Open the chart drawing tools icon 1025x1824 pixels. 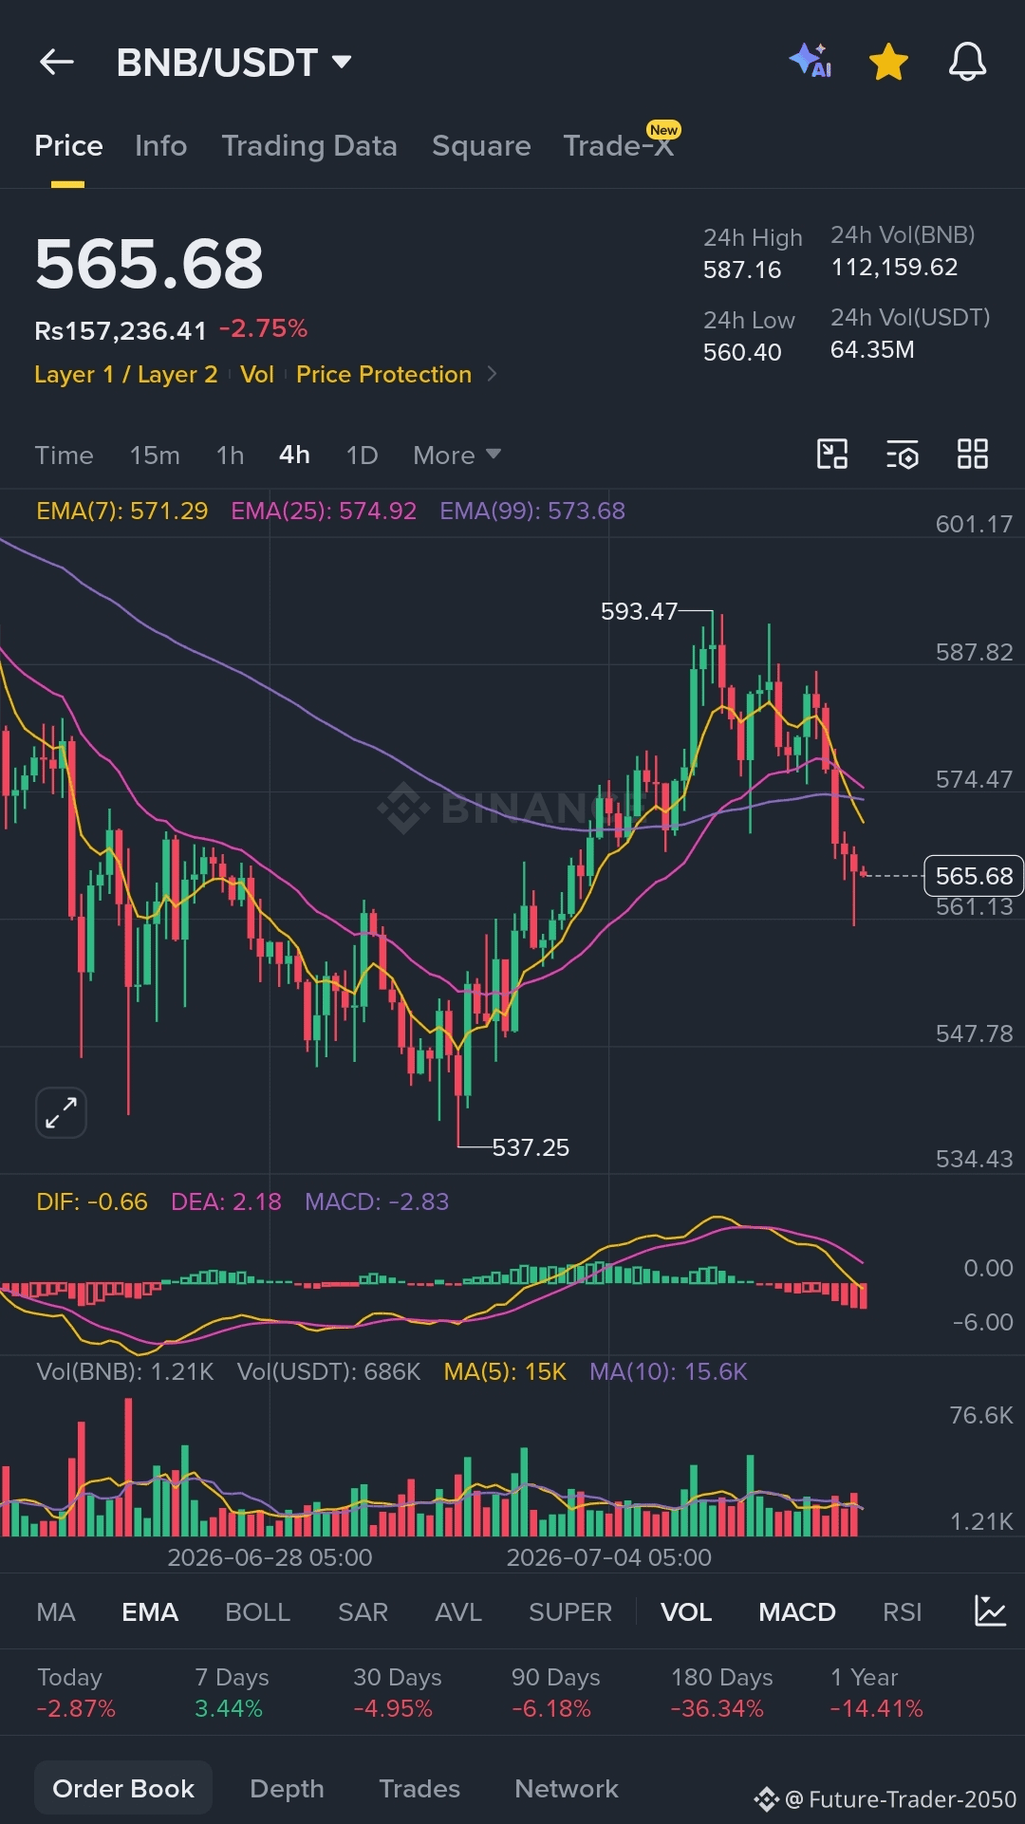point(832,455)
